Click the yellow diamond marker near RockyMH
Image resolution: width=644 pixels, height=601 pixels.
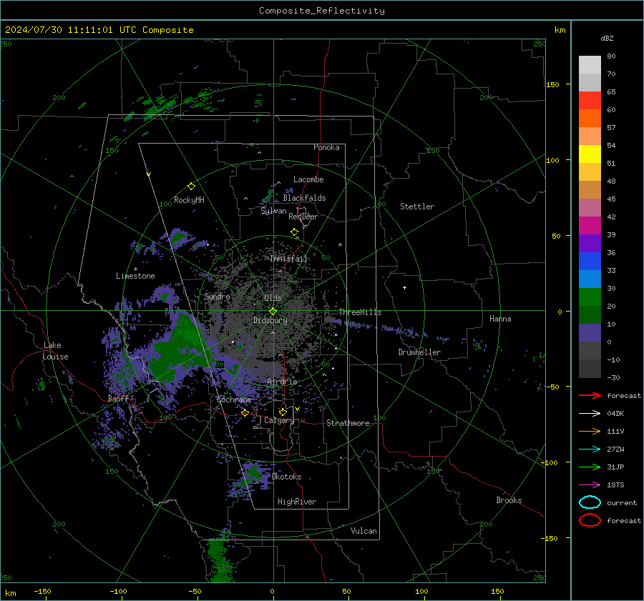click(x=191, y=187)
